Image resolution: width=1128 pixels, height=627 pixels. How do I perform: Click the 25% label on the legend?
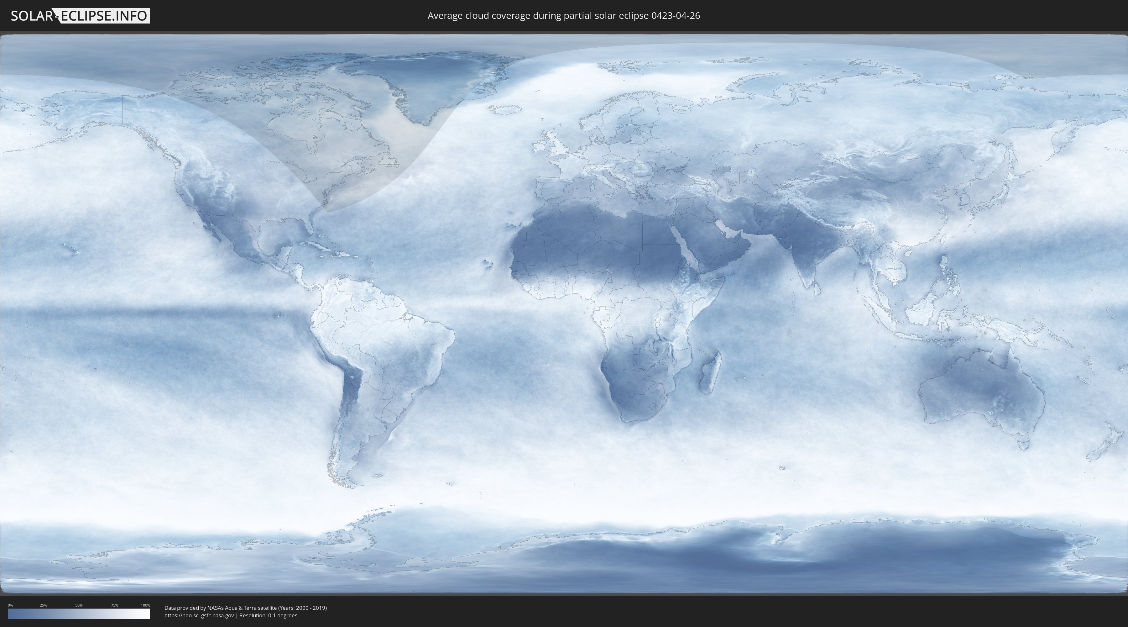tap(43, 605)
